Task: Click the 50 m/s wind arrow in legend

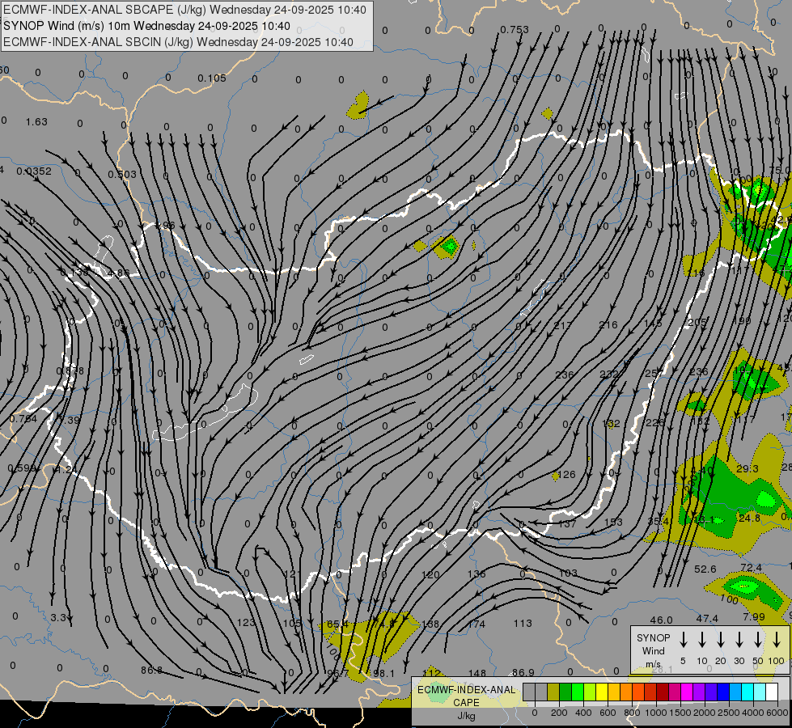Action: [758, 640]
